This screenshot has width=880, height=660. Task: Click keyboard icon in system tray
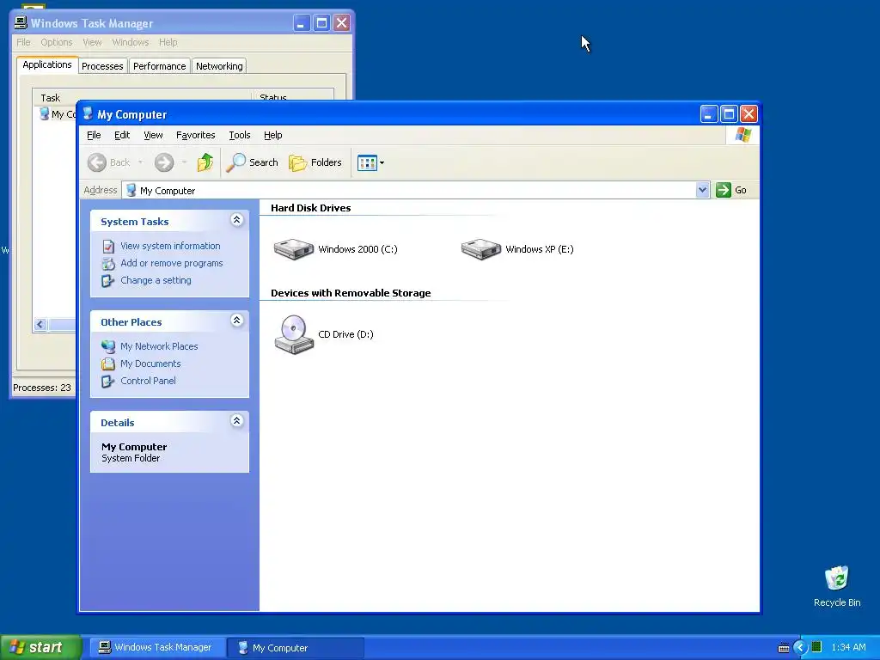784,648
